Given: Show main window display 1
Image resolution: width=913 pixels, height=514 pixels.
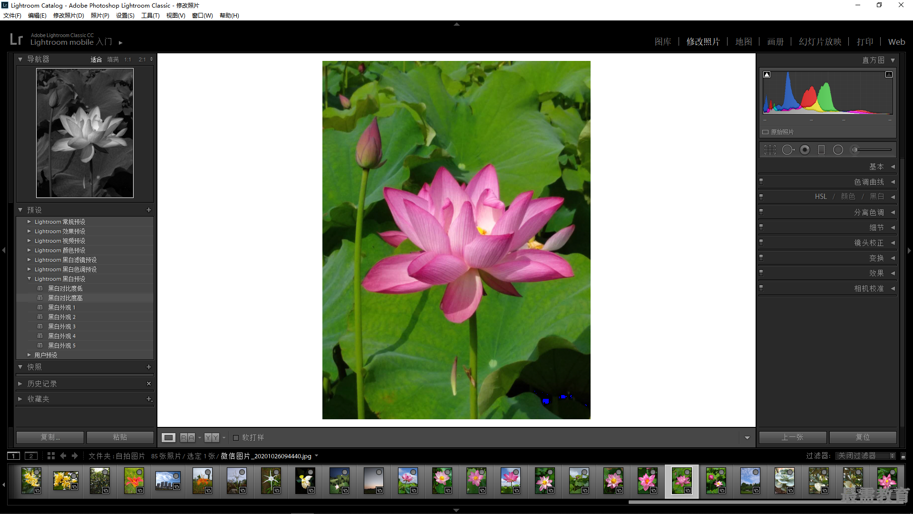Looking at the screenshot, I should 14,456.
